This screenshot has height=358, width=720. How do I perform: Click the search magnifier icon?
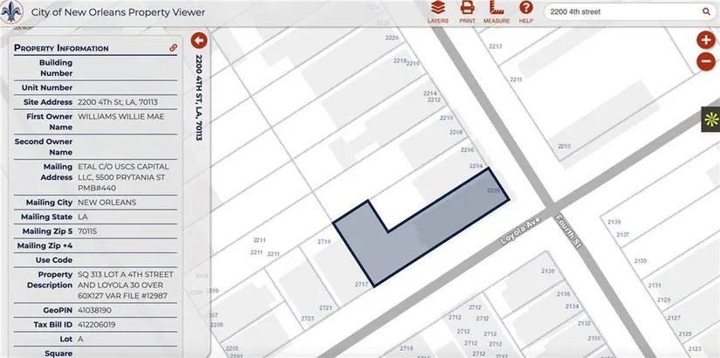(706, 12)
